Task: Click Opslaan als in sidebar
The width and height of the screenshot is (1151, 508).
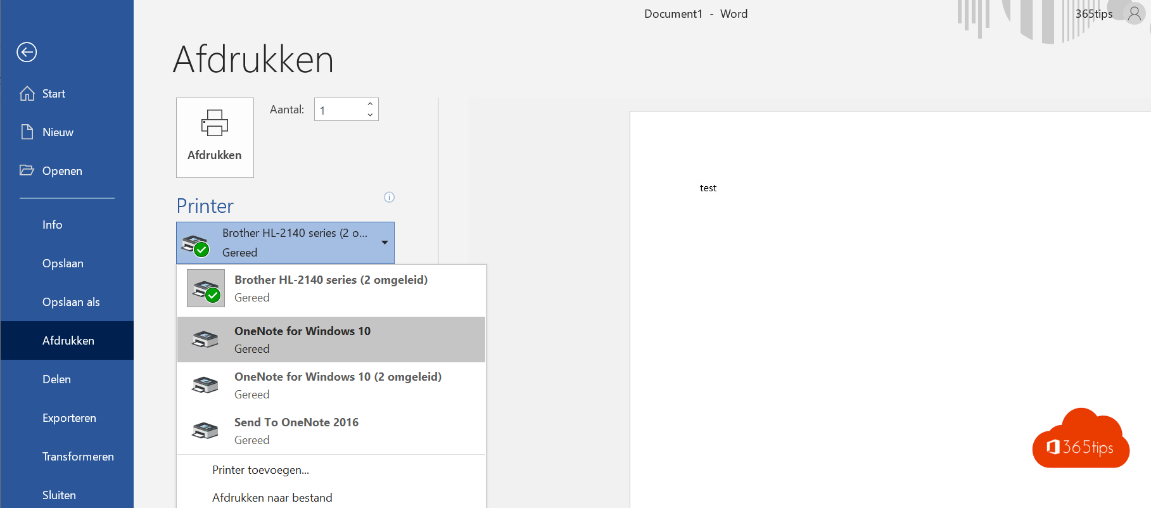Action: (67, 302)
